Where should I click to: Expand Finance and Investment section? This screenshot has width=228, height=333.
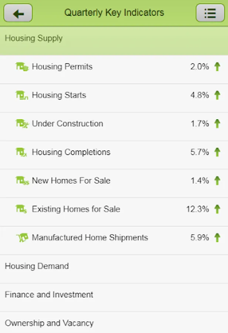pos(49,295)
